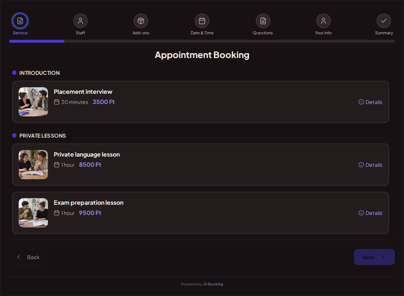This screenshot has width=404, height=296.
Task: Click the Back button
Action: click(x=27, y=257)
